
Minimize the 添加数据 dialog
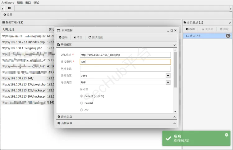pos(168,31)
